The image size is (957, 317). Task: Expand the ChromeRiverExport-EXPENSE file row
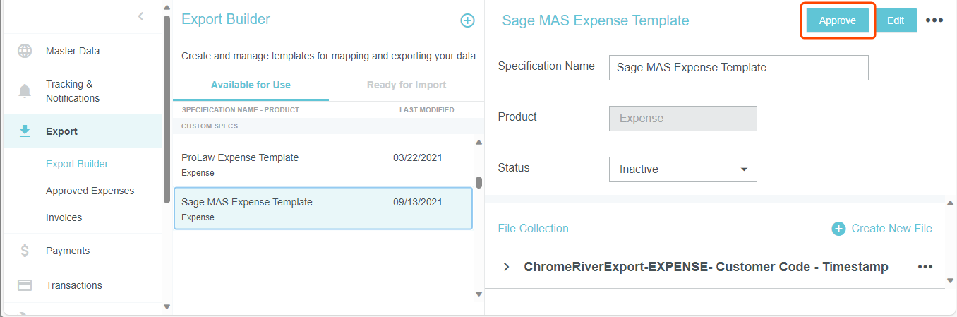(x=506, y=267)
